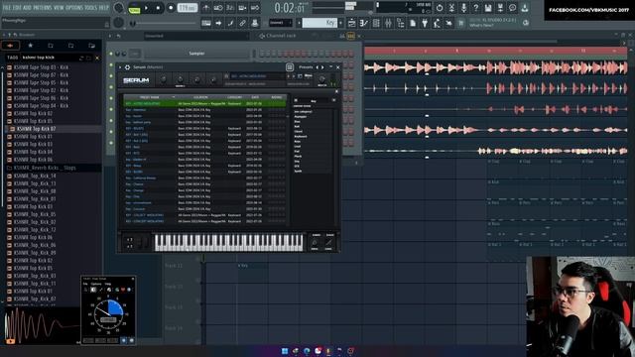This screenshot has height=357, width=635.
Task: Open the Piano roll icon
Action: 364,23
